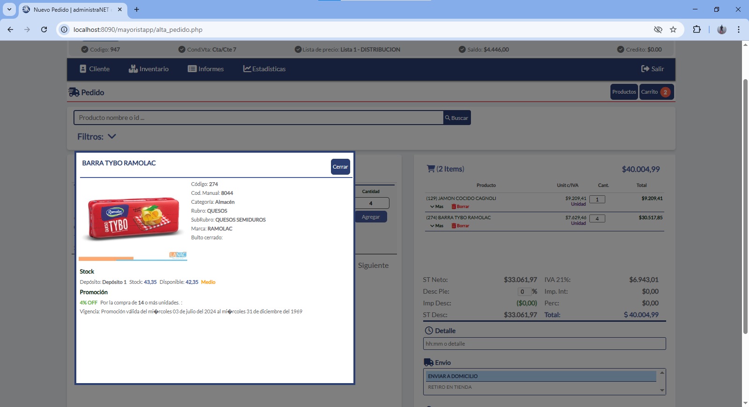The image size is (749, 407).
Task: Open the Informes menu
Action: [x=206, y=69]
